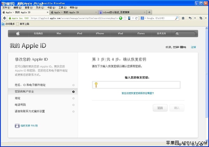Click the Firefox Home toolbar icon
Screen dimensions: 209x147
[x=183, y=18]
